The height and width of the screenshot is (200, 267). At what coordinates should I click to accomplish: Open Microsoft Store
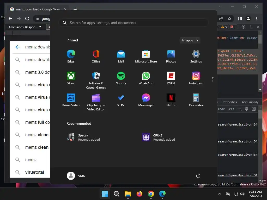coord(146,57)
